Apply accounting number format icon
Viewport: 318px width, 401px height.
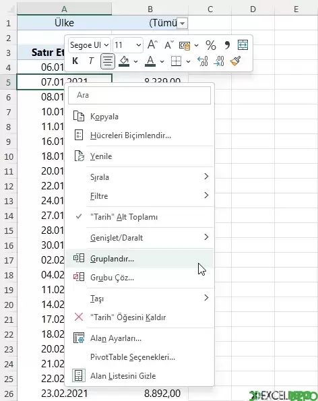point(185,46)
